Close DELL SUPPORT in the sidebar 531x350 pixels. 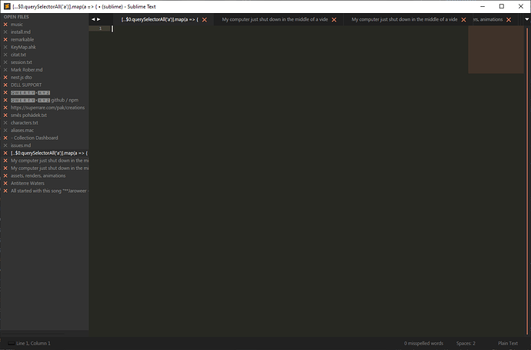point(5,85)
